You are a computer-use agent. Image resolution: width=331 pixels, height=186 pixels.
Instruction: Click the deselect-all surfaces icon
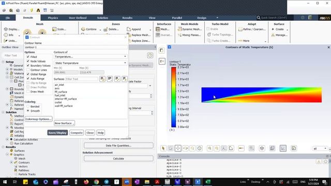click(x=125, y=79)
